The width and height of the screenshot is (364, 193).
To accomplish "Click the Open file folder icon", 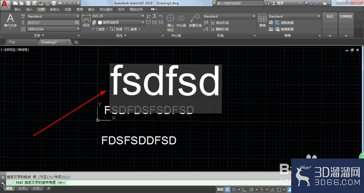I will point(21,3).
